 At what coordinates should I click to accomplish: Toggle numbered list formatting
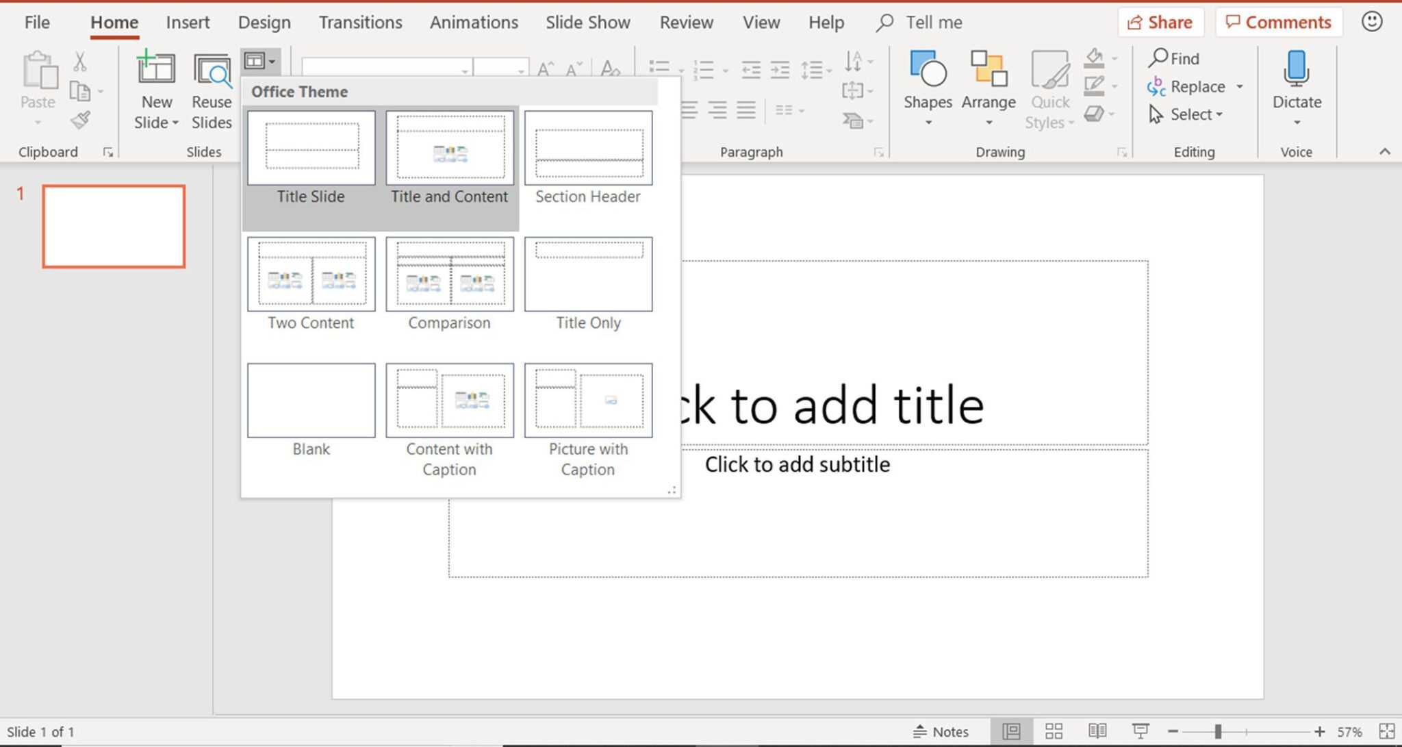tap(704, 68)
